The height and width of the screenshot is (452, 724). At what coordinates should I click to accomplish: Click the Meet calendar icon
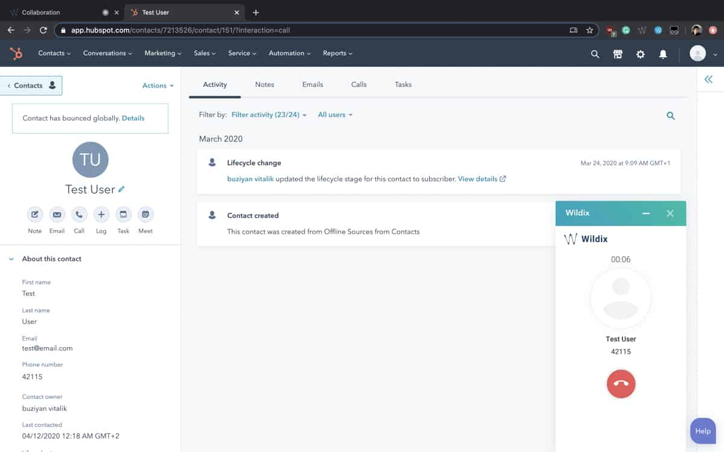click(x=145, y=215)
